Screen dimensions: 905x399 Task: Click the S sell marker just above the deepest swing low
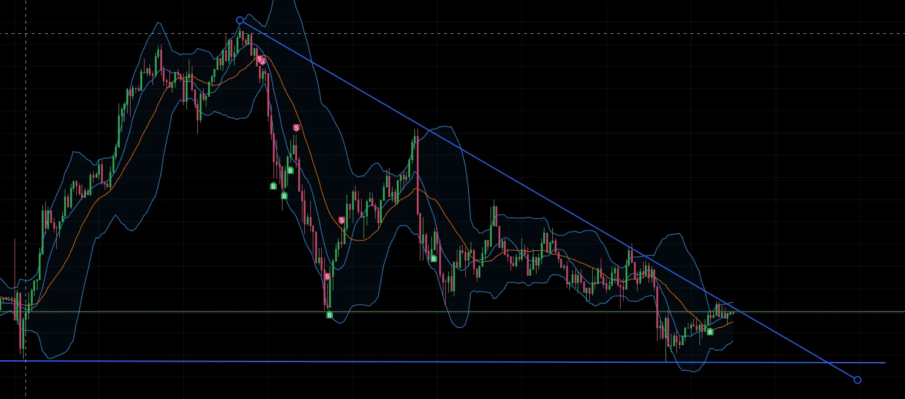[x=327, y=276]
